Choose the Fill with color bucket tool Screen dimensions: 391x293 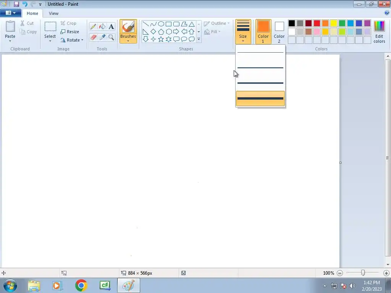click(102, 26)
